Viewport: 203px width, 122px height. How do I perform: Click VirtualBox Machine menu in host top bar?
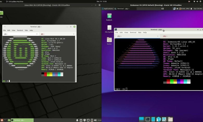coord(15,2)
